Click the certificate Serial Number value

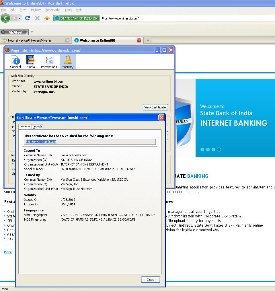[x=98, y=169]
